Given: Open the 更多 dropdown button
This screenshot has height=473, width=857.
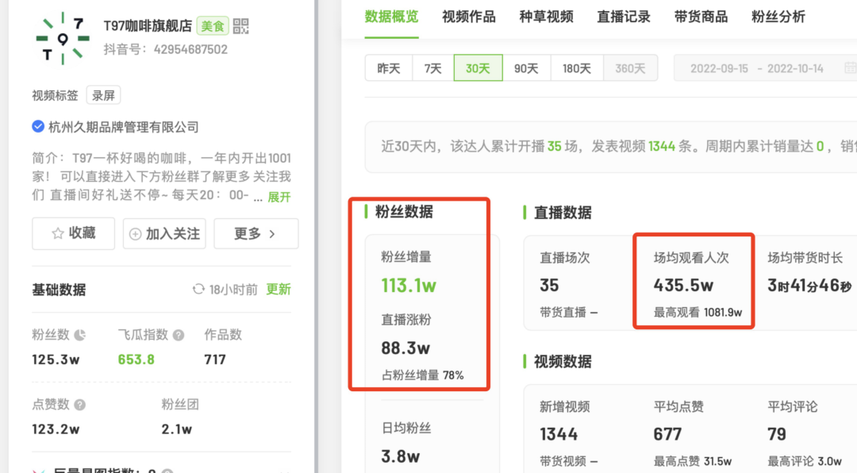Looking at the screenshot, I should coord(256,233).
